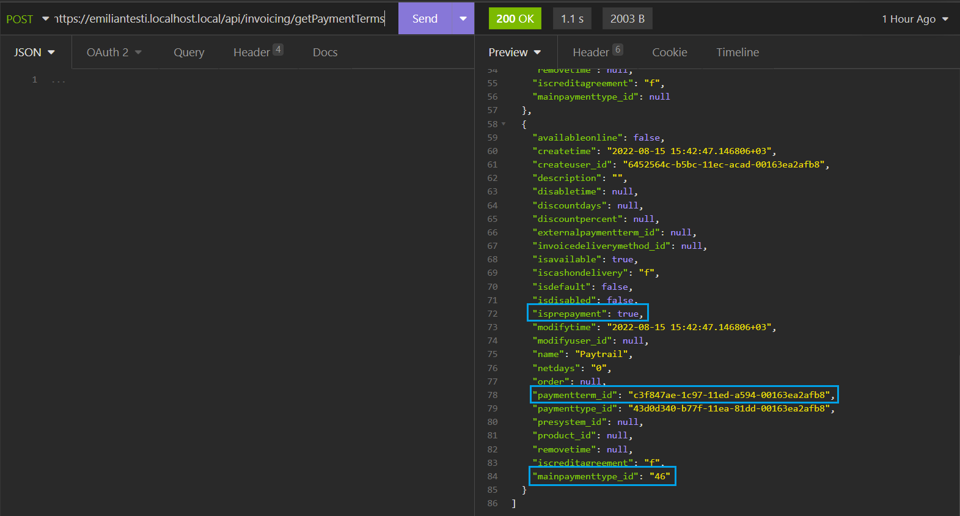Open the POST method dropdown
Image resolution: width=960 pixels, height=516 pixels.
27,19
